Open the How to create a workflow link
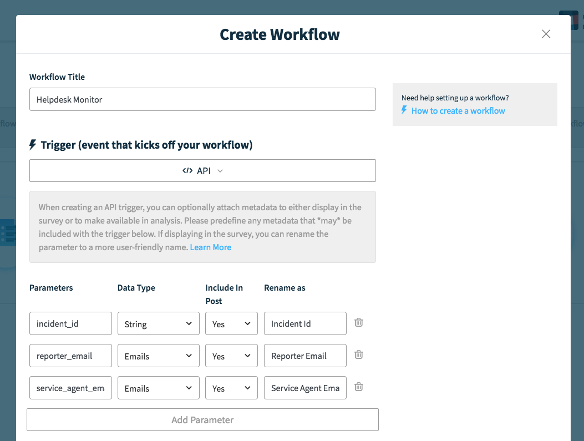 tap(458, 111)
